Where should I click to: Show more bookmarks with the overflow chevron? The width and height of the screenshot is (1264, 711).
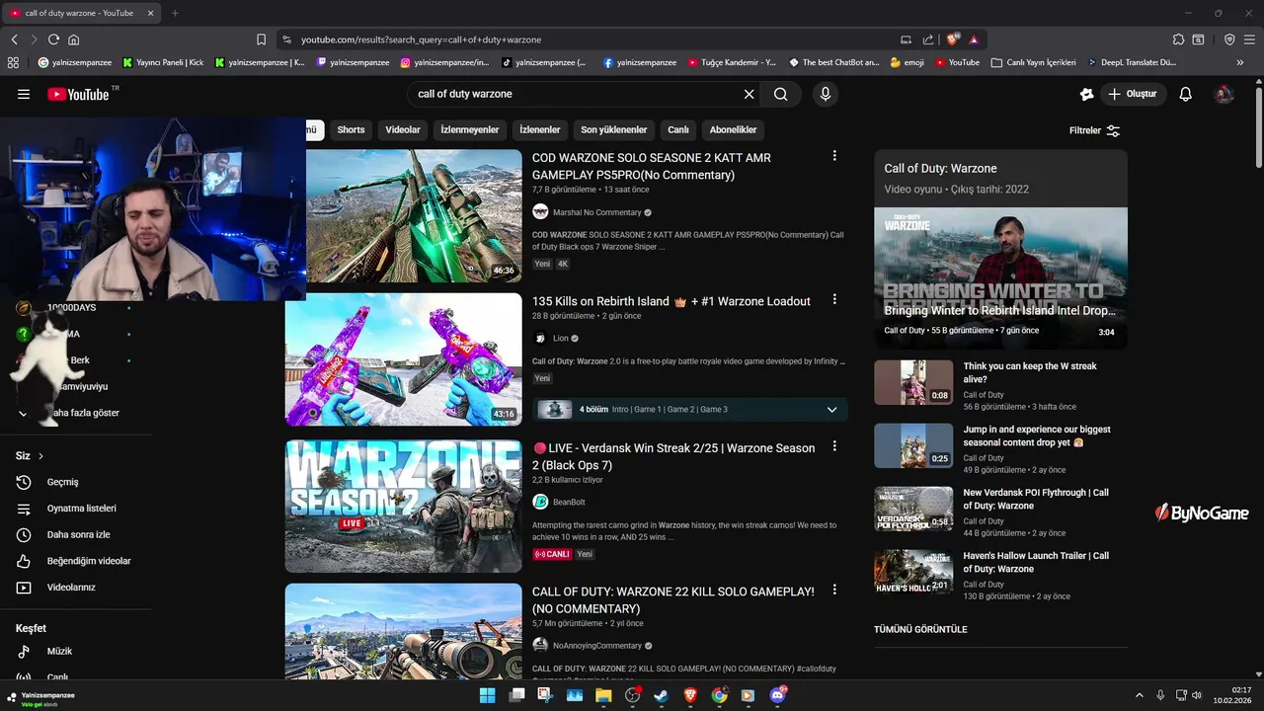(x=1240, y=62)
